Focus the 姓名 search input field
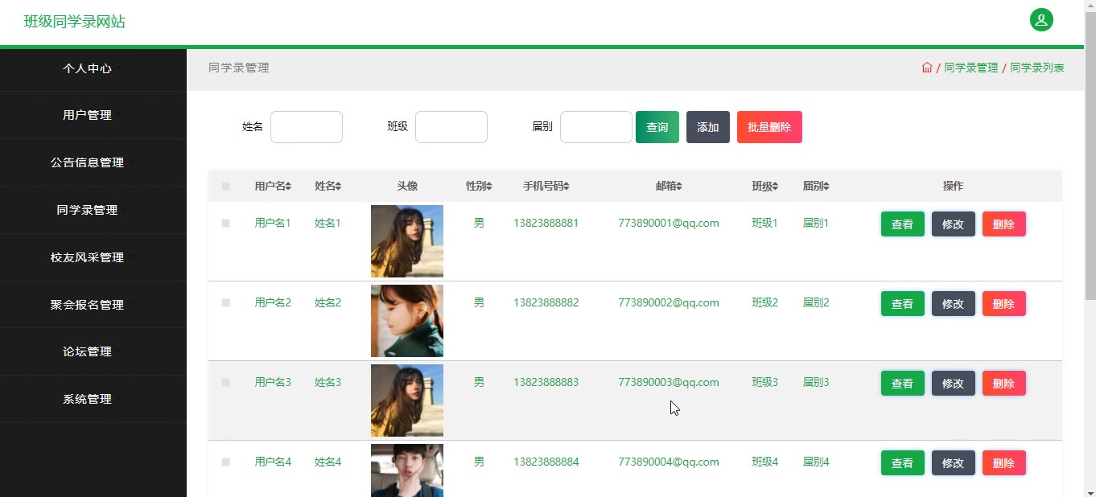The height and width of the screenshot is (497, 1096). (x=307, y=127)
